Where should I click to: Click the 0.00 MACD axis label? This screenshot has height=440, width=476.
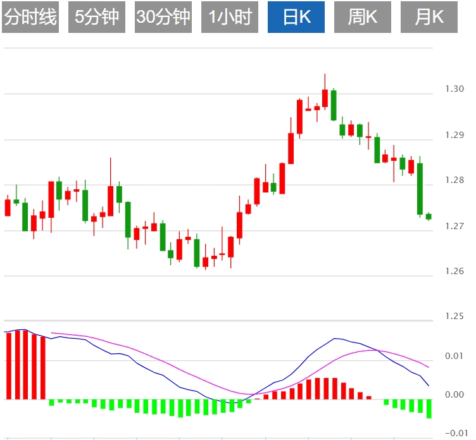[454, 394]
